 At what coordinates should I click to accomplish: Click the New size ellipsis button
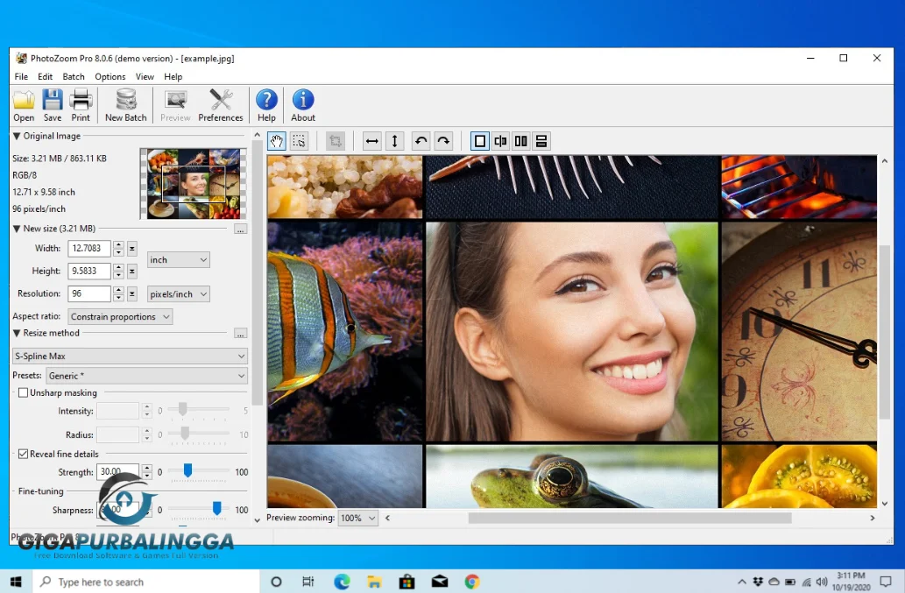coord(241,229)
